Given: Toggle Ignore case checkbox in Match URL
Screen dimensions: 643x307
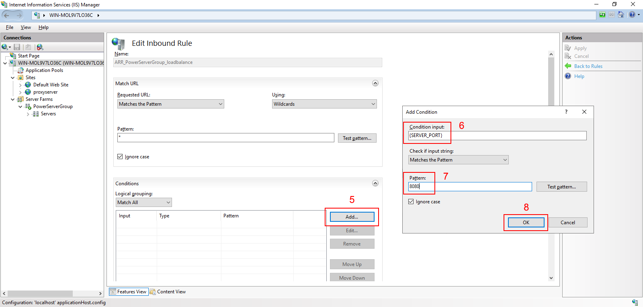Looking at the screenshot, I should point(120,157).
